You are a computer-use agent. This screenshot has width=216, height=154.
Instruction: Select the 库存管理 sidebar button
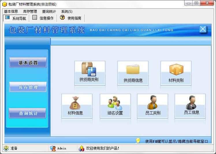tap(28, 87)
